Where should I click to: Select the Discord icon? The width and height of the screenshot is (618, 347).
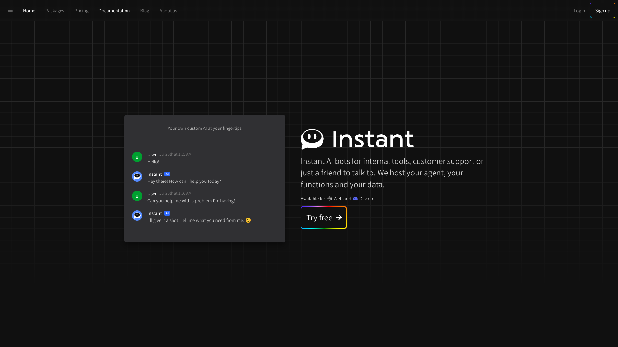[355, 199]
